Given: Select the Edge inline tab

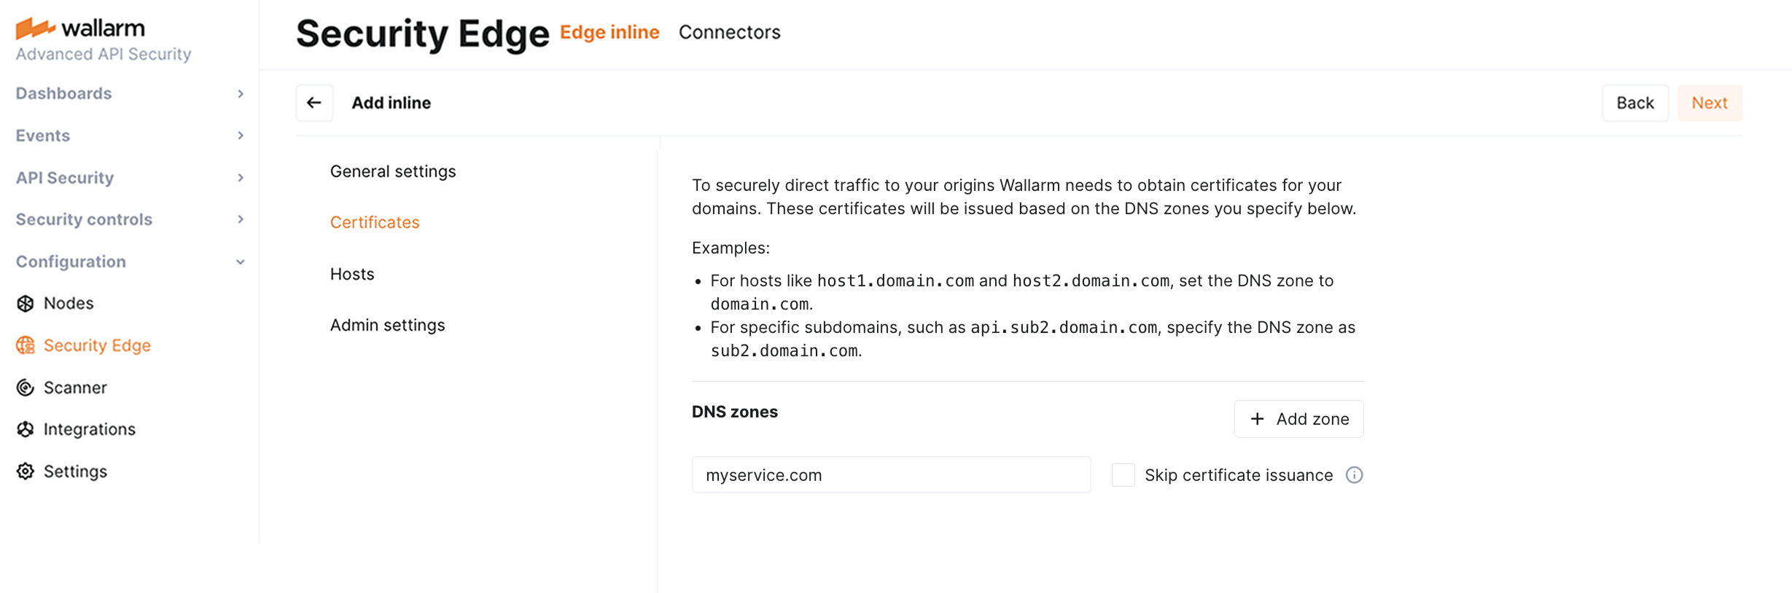Looking at the screenshot, I should 609,32.
